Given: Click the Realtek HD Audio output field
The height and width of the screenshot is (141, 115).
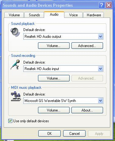Looking at the screenshot, I should [63, 37].
